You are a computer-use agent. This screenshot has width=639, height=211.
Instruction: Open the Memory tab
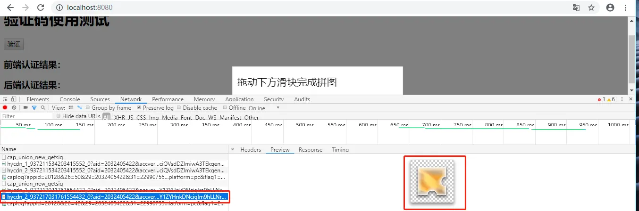(204, 99)
